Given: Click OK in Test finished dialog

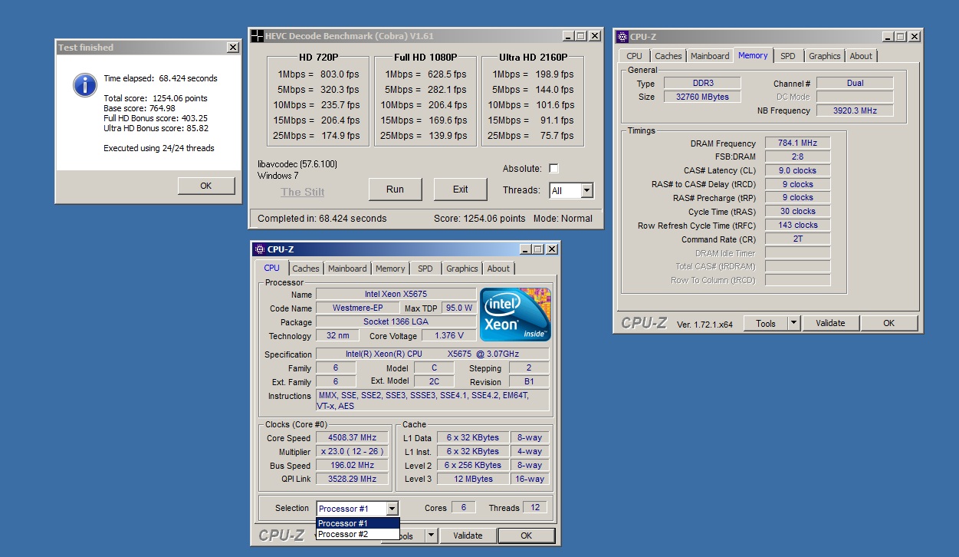Looking at the screenshot, I should pos(206,186).
